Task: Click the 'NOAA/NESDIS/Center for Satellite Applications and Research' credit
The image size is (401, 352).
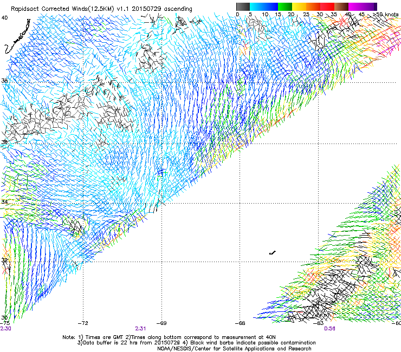Action: pos(234,349)
